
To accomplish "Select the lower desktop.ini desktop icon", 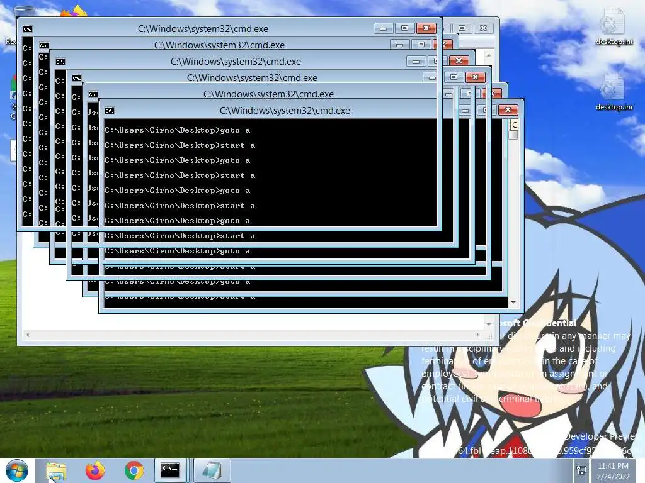I will click(x=614, y=92).
